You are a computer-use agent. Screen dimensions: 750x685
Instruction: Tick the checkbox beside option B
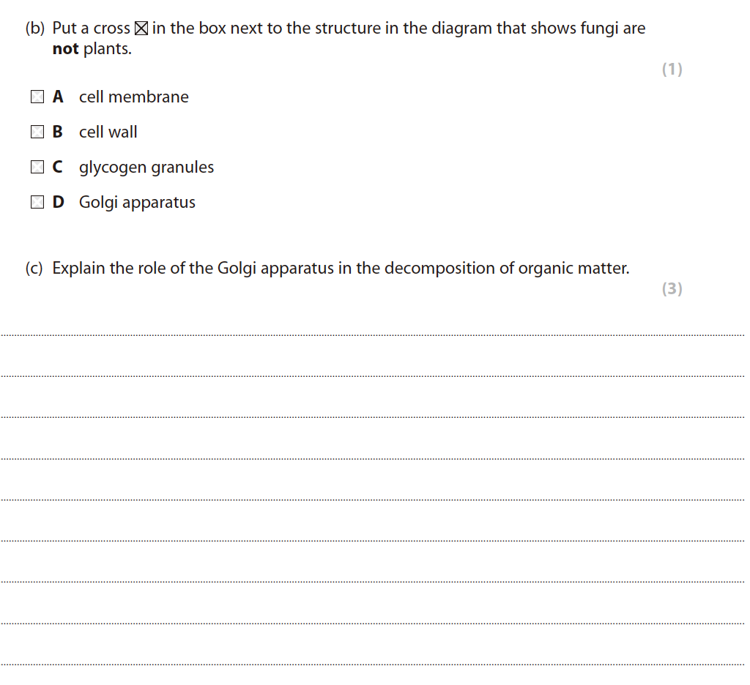37,132
